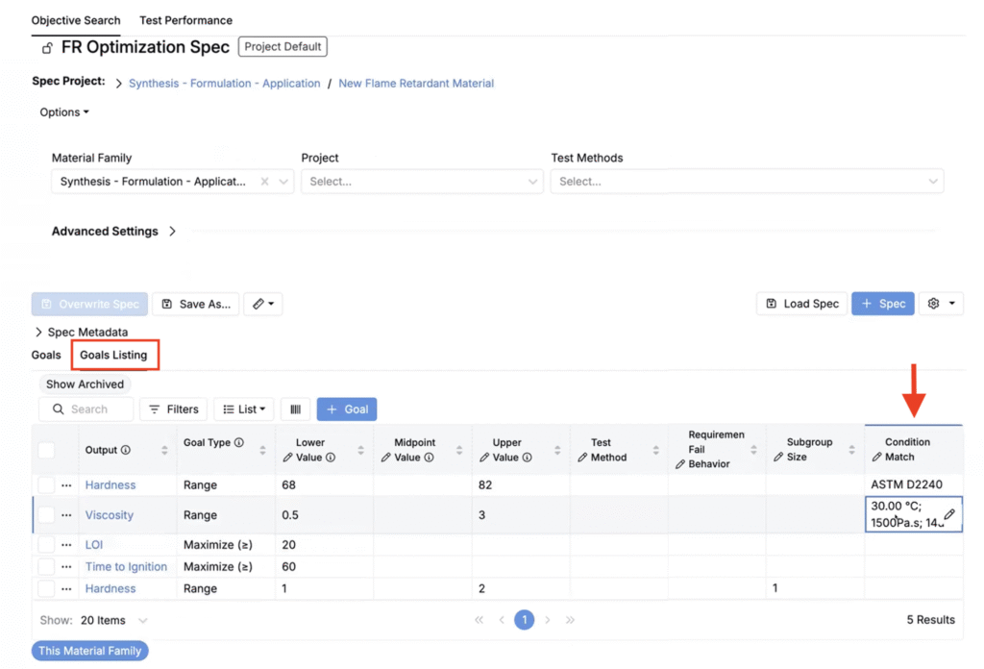This screenshot has height=669, width=984.
Task: Tick the Time to Ignition row checkbox
Action: pyautogui.click(x=46, y=567)
